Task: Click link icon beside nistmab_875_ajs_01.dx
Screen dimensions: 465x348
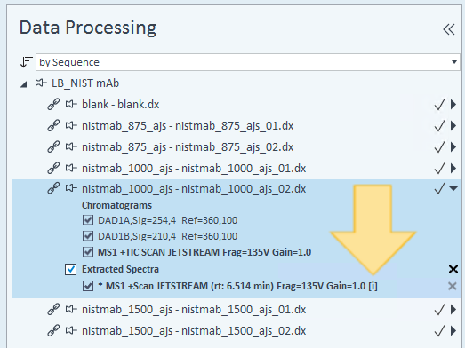Action: [x=53, y=125]
